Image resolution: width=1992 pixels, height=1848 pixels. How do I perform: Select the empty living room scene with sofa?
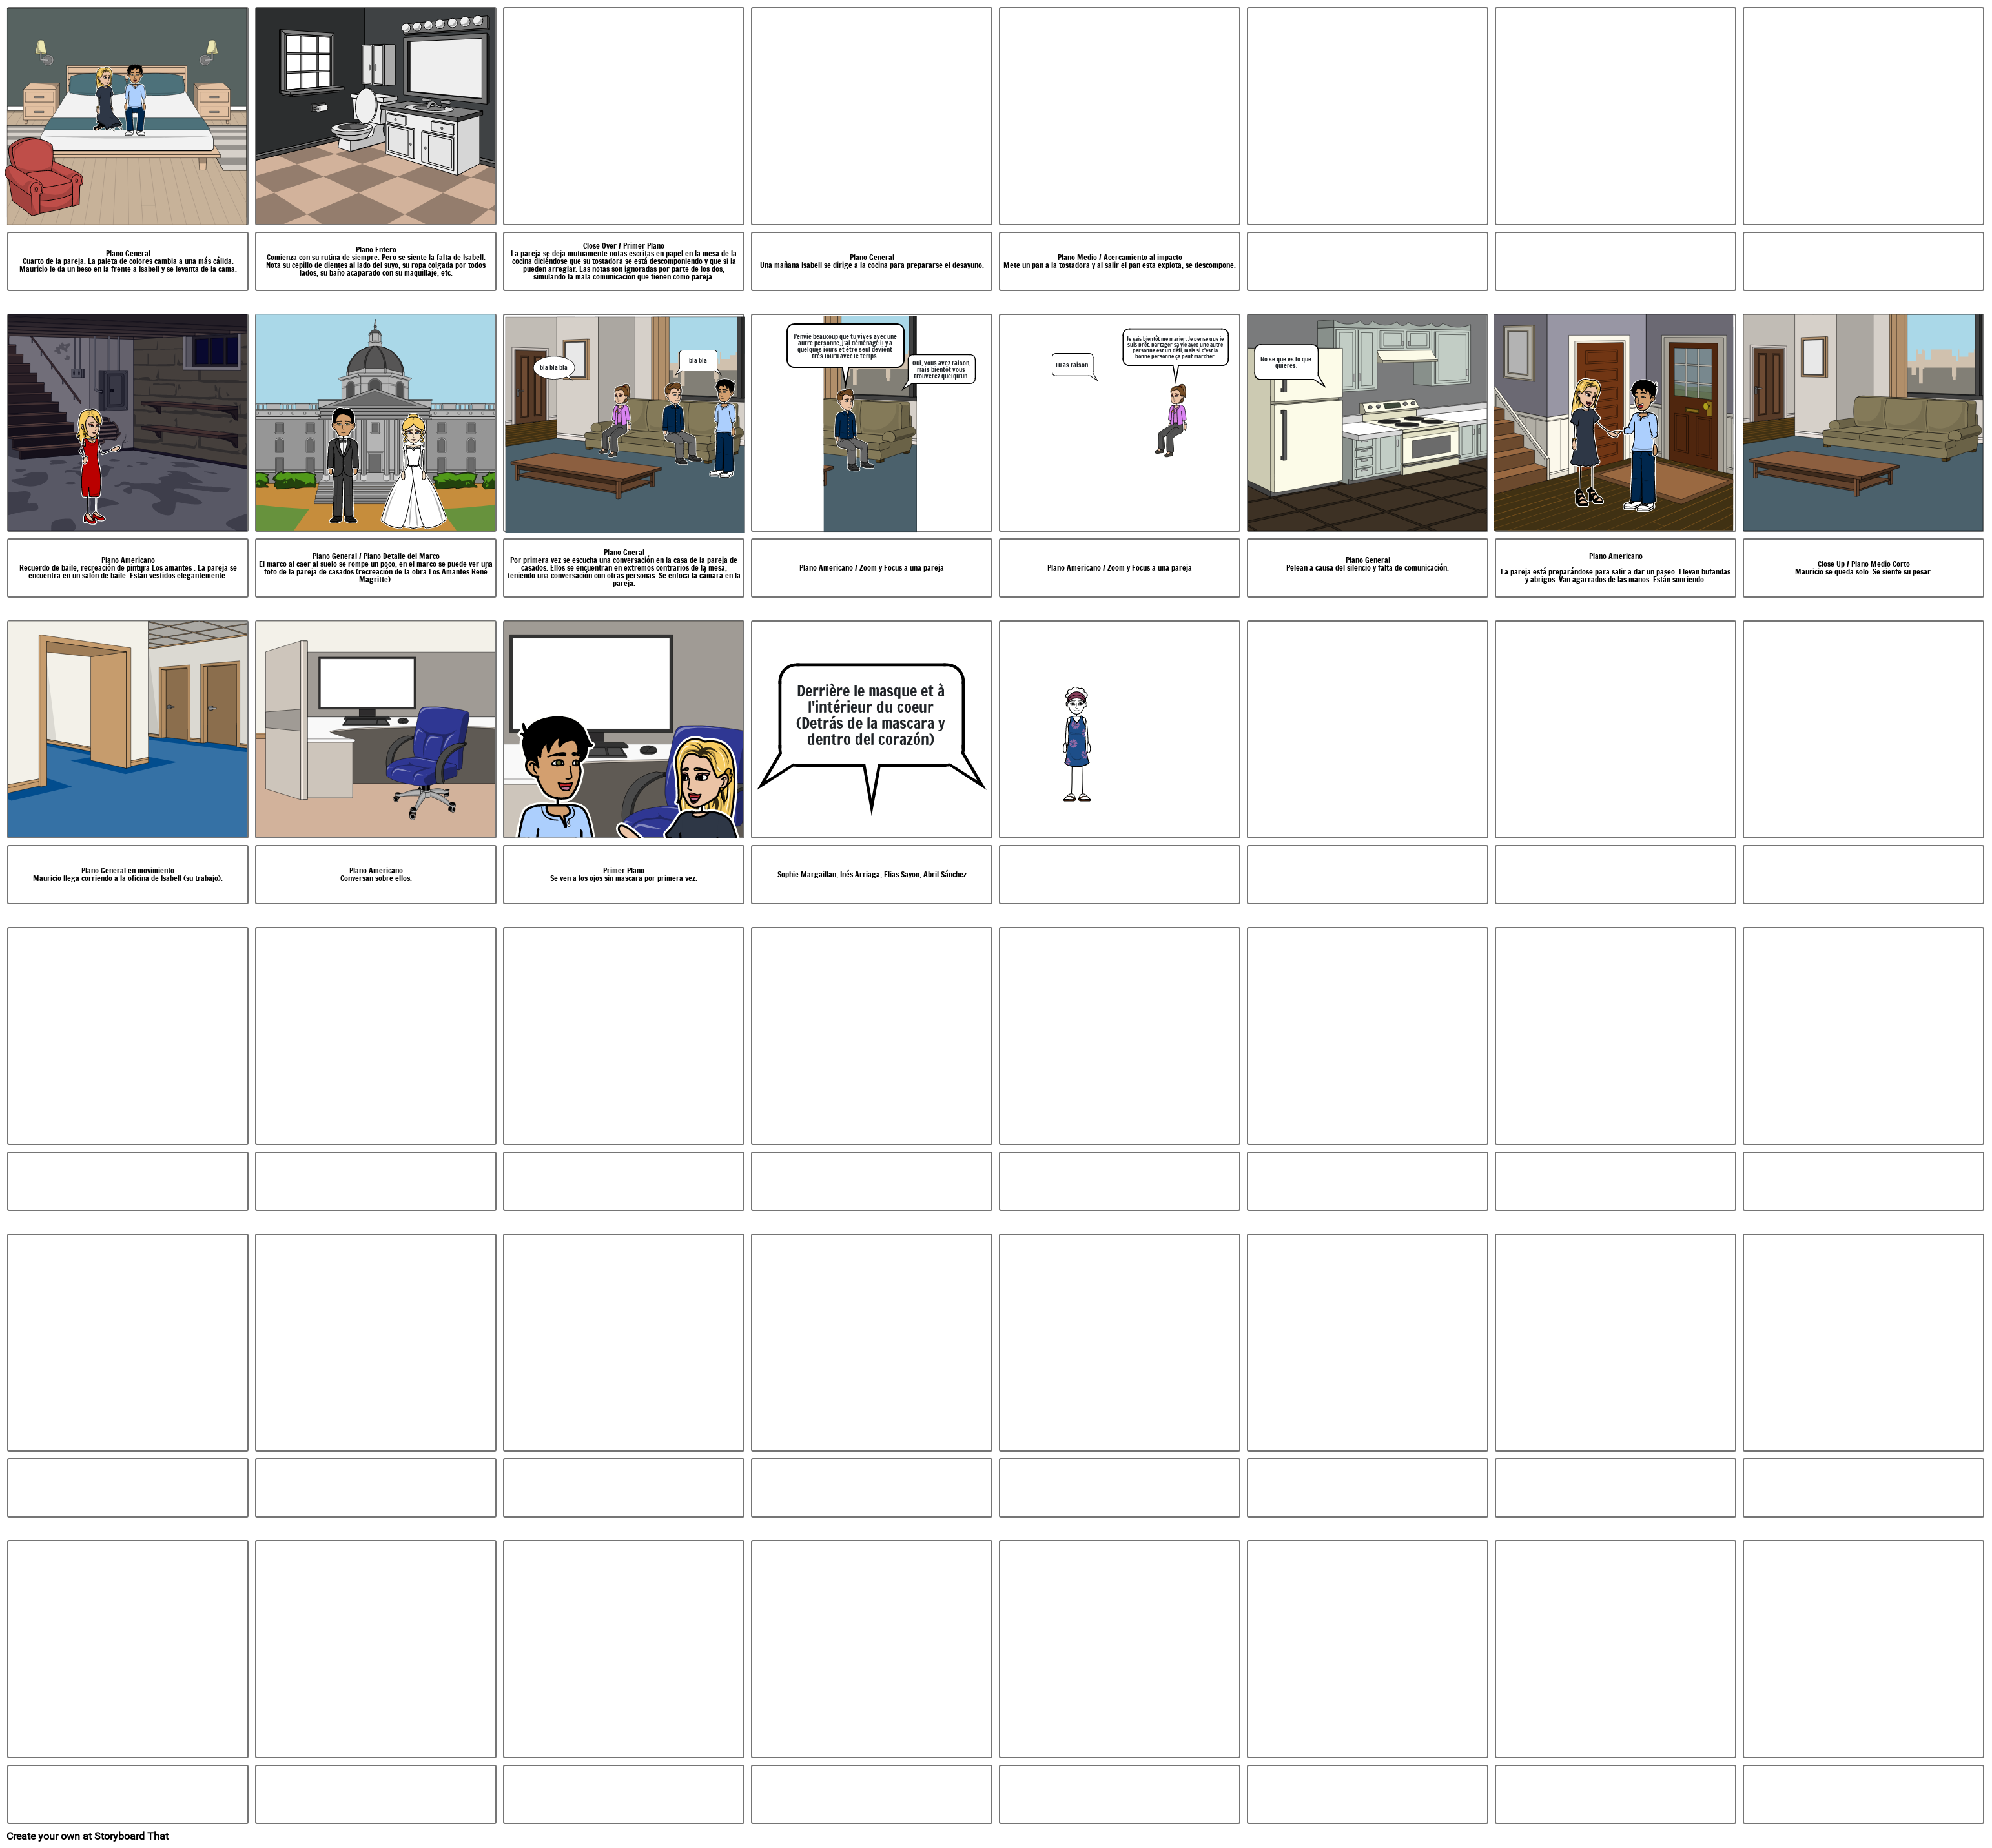(1863, 423)
